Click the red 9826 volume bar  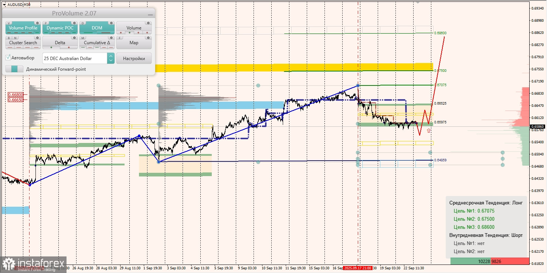[510, 261]
